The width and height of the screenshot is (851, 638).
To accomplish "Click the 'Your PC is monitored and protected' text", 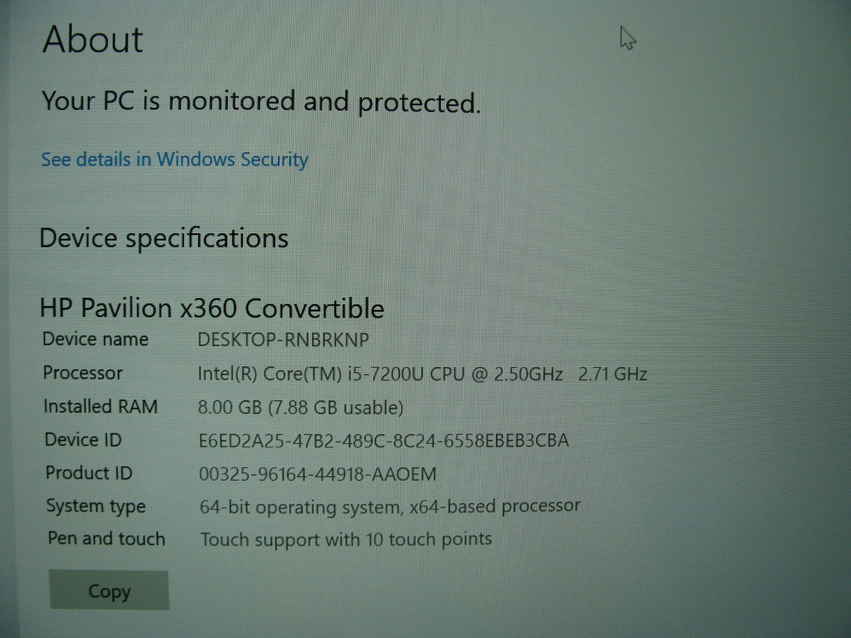I will tap(261, 101).
